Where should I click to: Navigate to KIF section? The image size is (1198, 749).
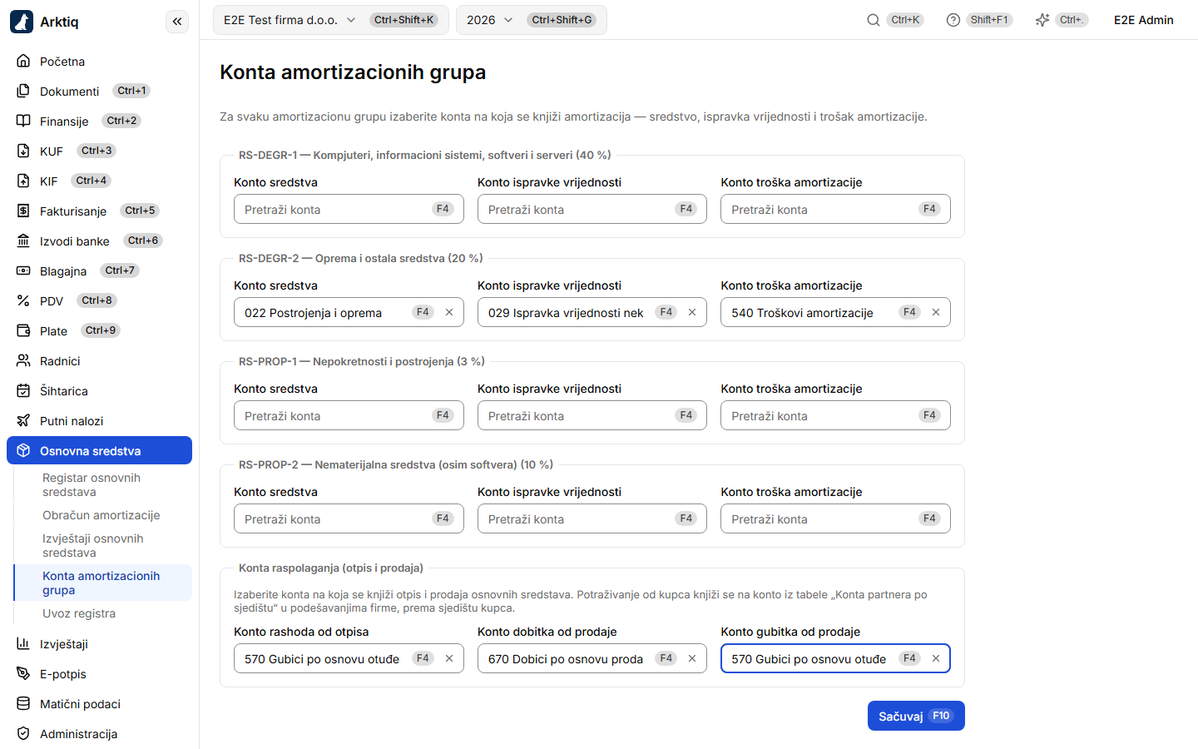coord(99,181)
